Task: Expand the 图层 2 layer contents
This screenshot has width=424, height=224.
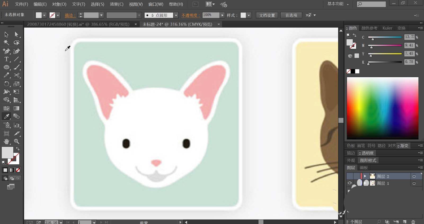Action: click(365, 176)
